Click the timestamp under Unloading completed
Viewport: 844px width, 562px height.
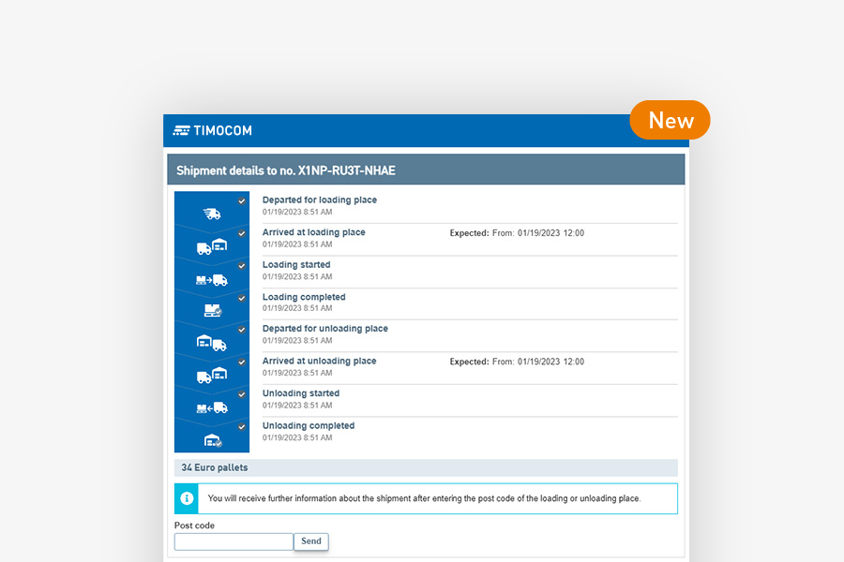click(297, 437)
